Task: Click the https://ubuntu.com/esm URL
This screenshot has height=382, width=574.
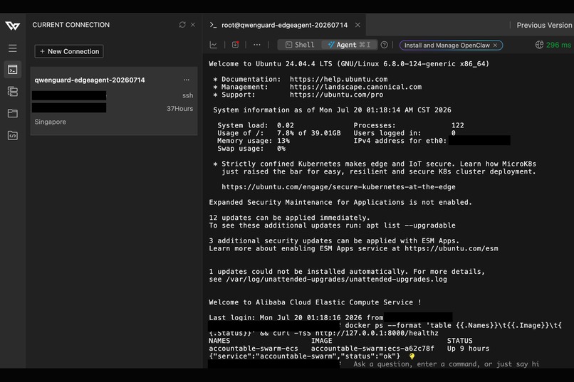Action: pyautogui.click(x=452, y=248)
